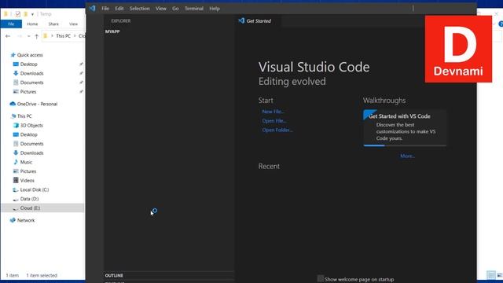Viewport: 503px width, 283px height.
Task: Click the star icon beside Quick access
Action: [13, 55]
